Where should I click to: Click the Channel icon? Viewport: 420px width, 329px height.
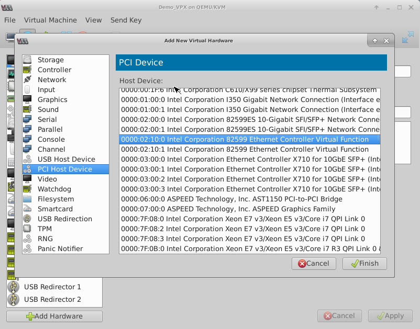pos(27,149)
